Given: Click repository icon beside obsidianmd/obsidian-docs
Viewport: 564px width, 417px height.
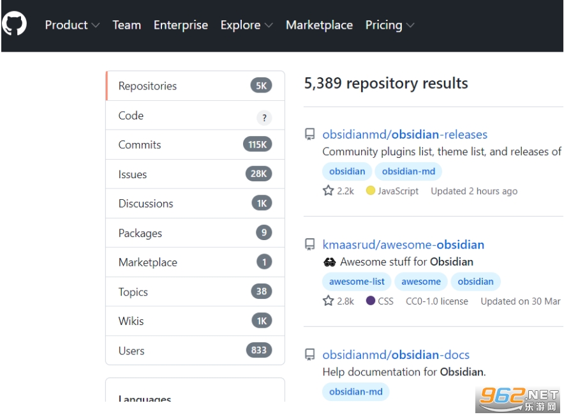Looking at the screenshot, I should point(309,354).
